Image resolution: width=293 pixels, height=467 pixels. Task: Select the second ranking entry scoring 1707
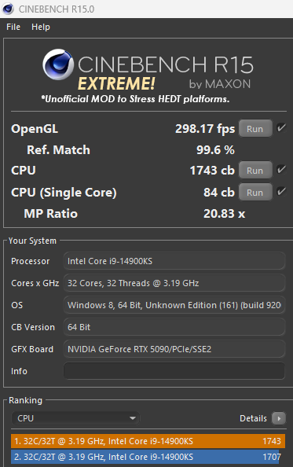(x=146, y=457)
